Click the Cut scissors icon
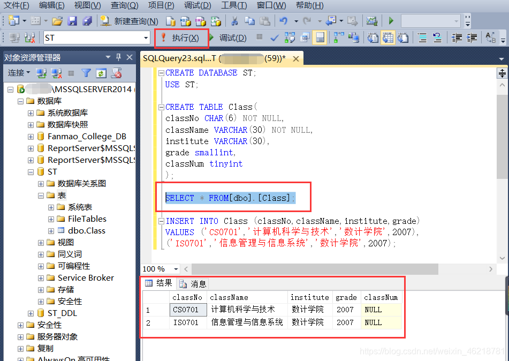 (x=234, y=21)
